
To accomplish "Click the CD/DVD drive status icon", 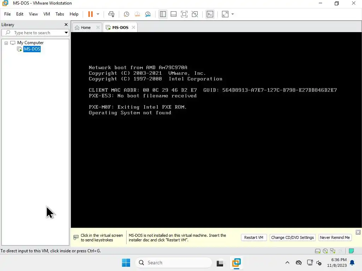I will (x=325, y=251).
